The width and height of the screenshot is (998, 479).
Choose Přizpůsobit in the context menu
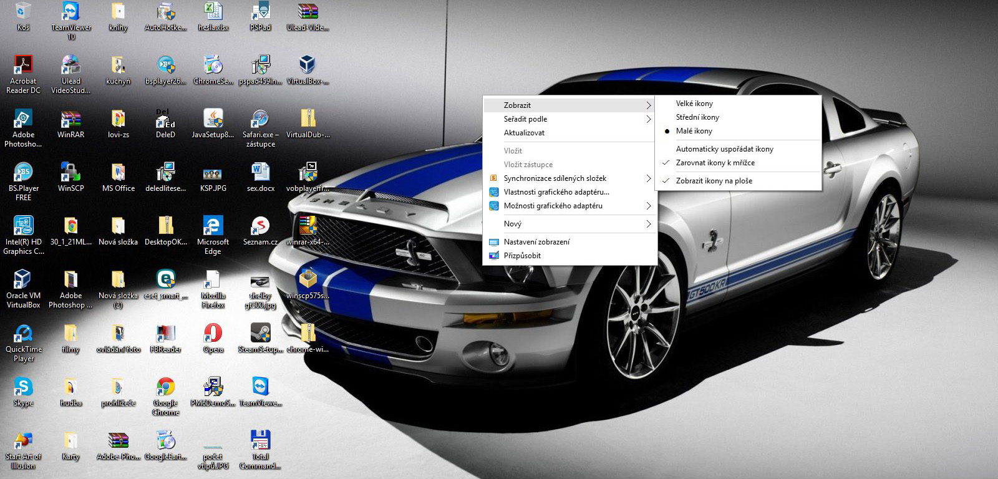[522, 256]
